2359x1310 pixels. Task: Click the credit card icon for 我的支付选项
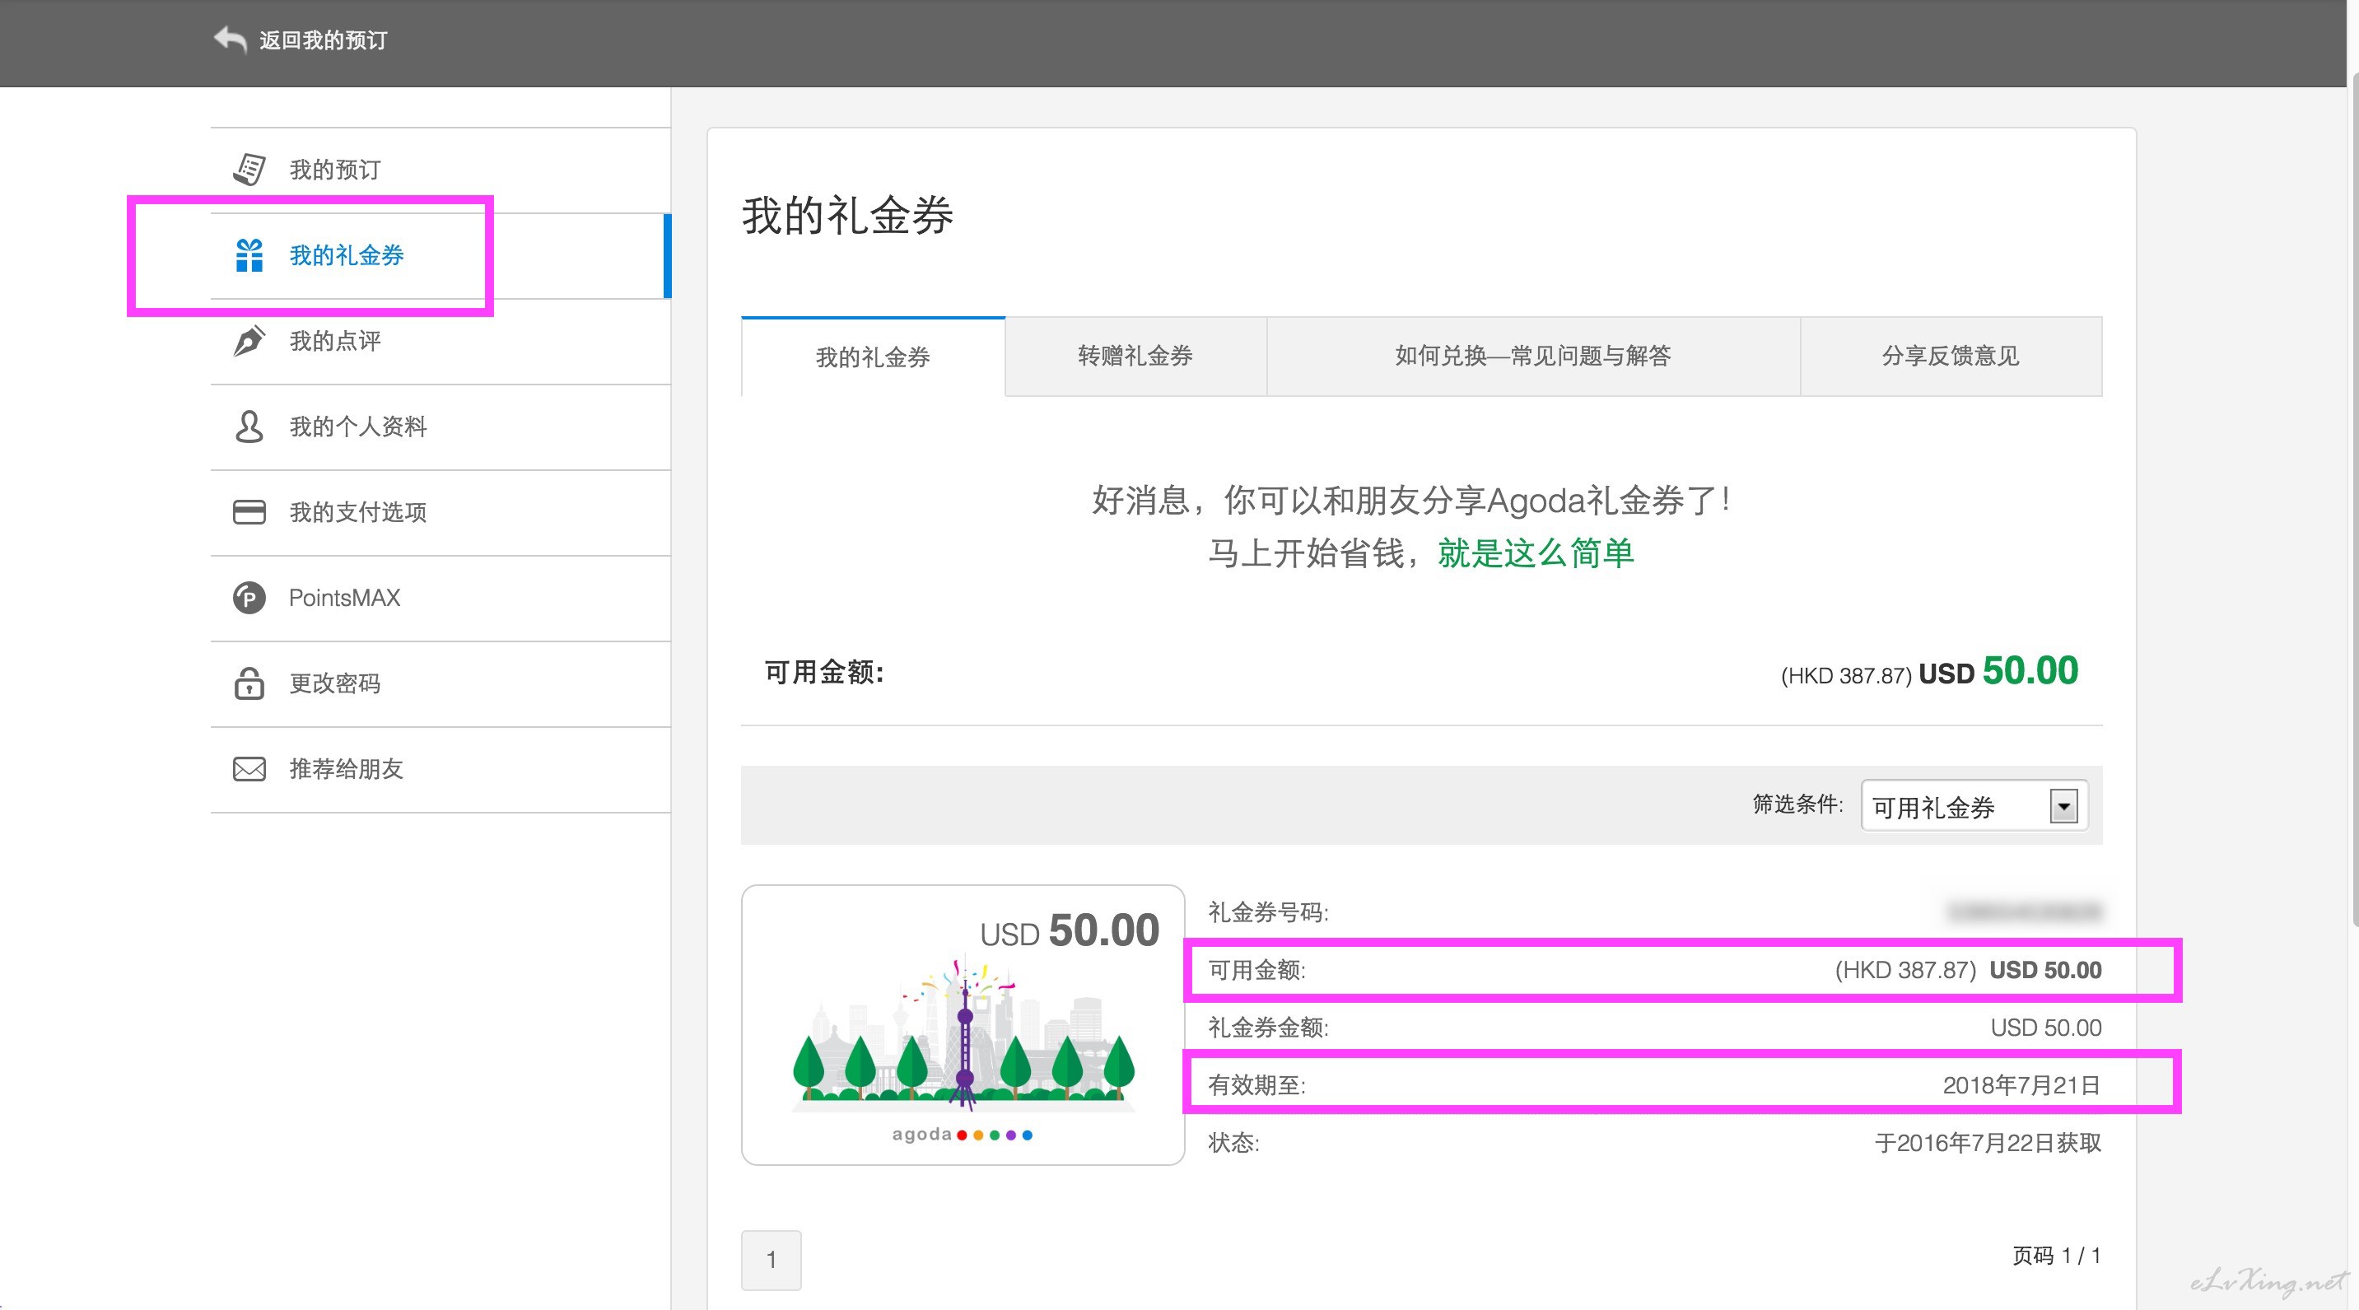tap(249, 512)
